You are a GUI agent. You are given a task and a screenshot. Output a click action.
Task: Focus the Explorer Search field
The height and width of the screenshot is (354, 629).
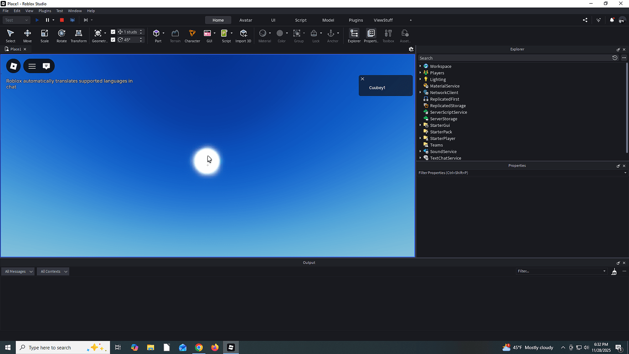point(514,58)
